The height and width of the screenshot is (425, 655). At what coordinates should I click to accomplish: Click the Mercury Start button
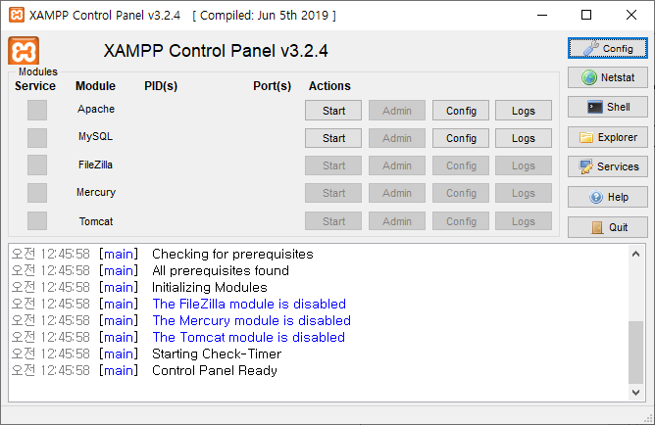pyautogui.click(x=333, y=193)
